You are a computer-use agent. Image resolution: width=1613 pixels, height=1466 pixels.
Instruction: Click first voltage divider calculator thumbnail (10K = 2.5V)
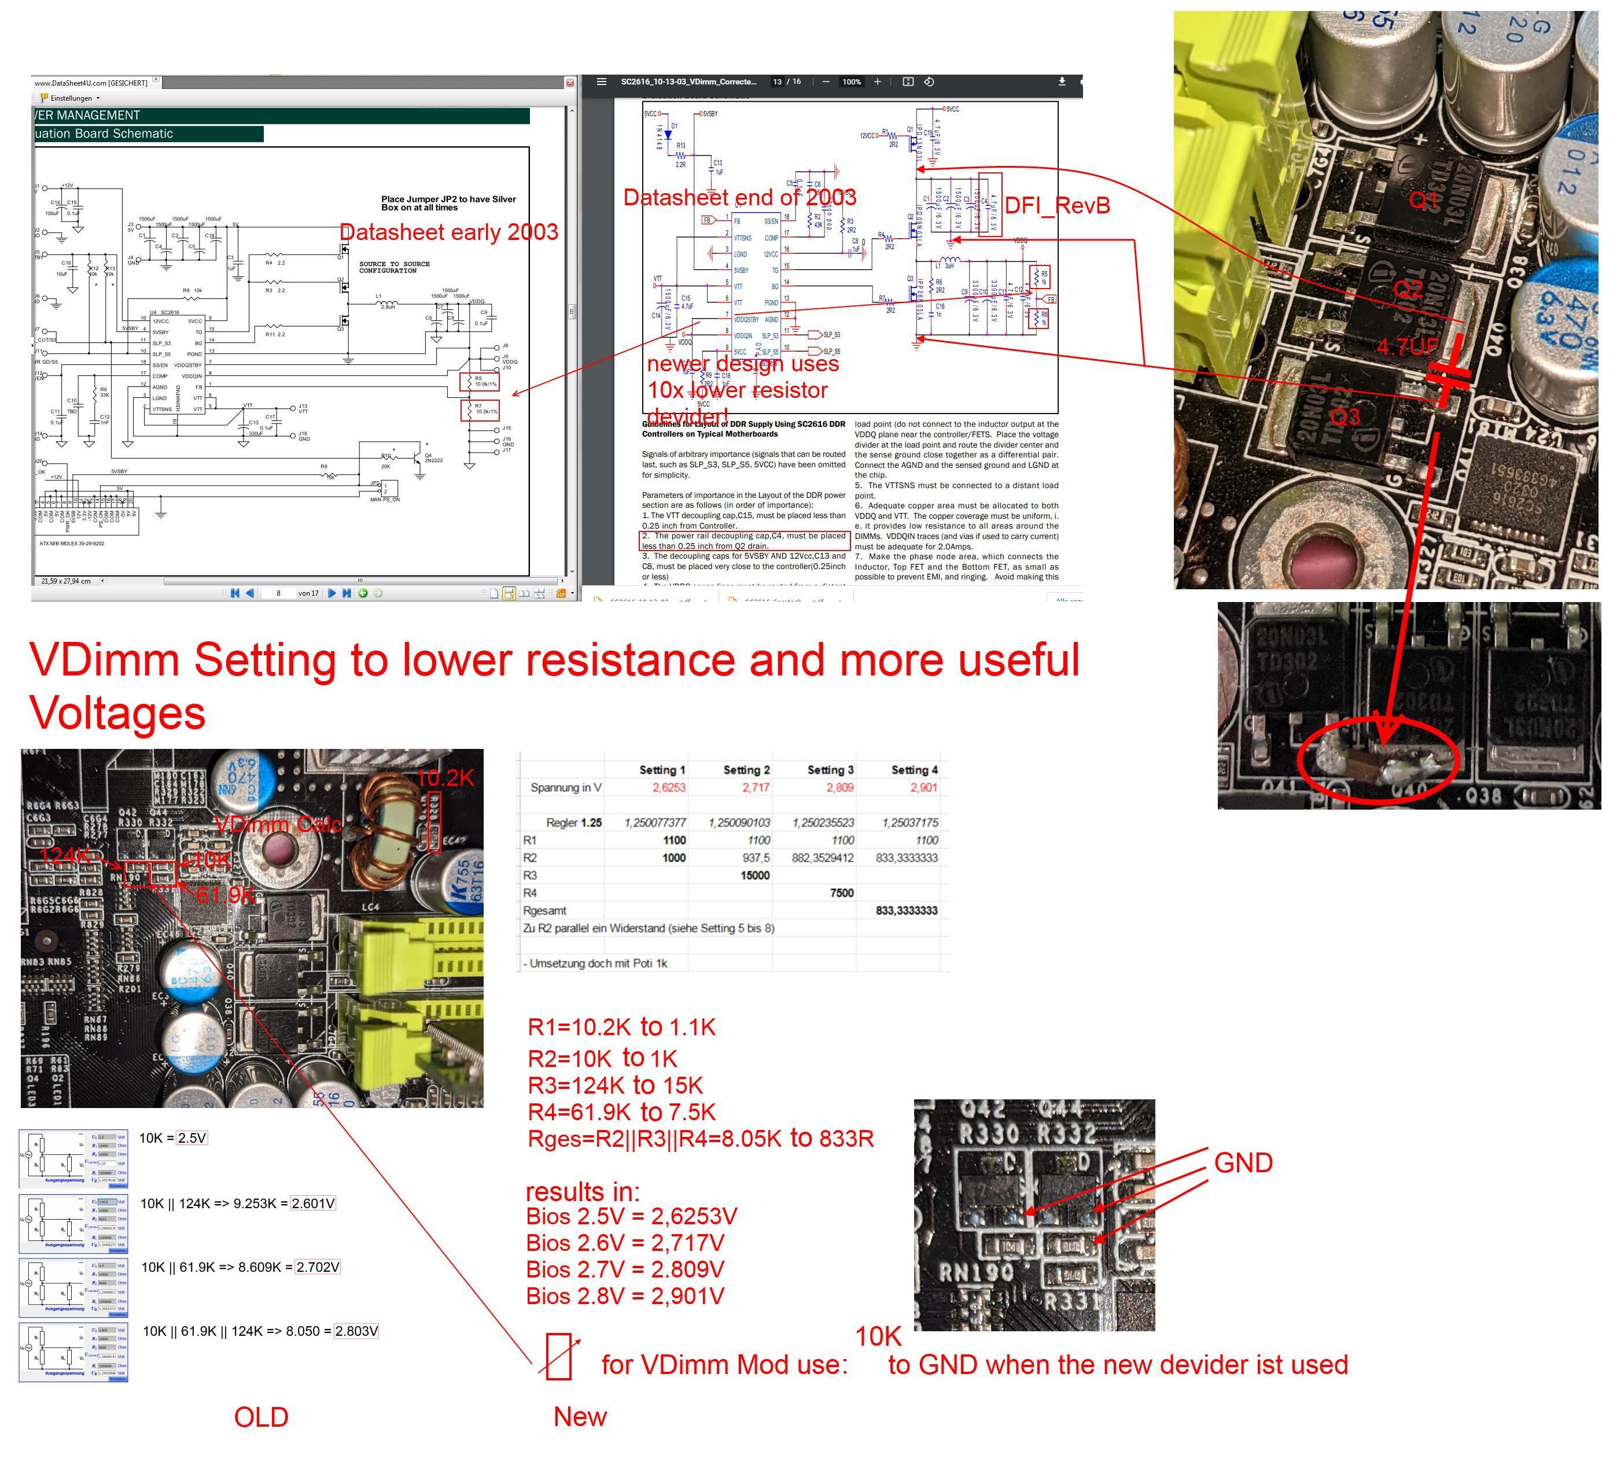(73, 1159)
